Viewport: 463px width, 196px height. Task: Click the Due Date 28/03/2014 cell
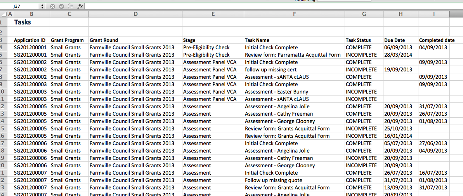(398, 55)
